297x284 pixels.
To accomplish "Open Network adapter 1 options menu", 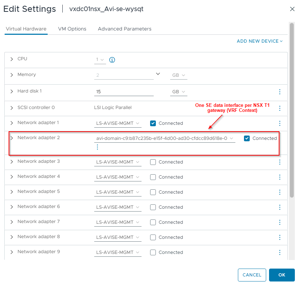I will point(280,123).
